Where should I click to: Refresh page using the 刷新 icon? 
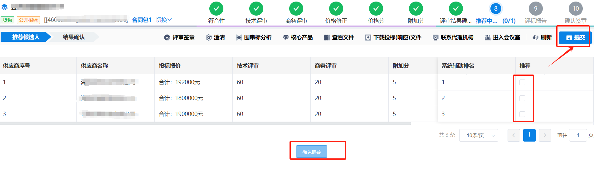click(536, 37)
